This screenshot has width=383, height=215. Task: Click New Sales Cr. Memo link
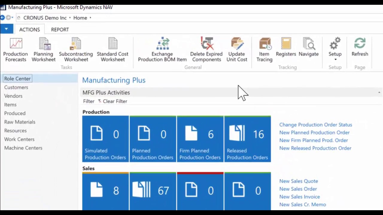[303, 205]
